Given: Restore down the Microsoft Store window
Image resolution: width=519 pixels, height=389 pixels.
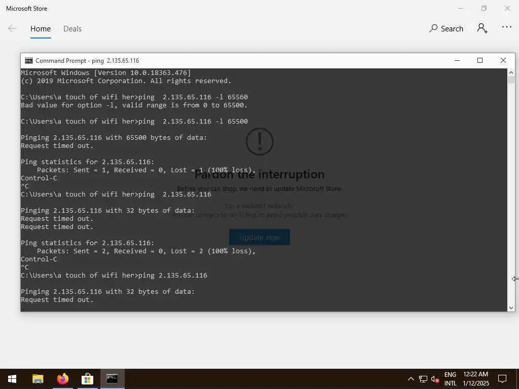Looking at the screenshot, I should click(x=484, y=8).
